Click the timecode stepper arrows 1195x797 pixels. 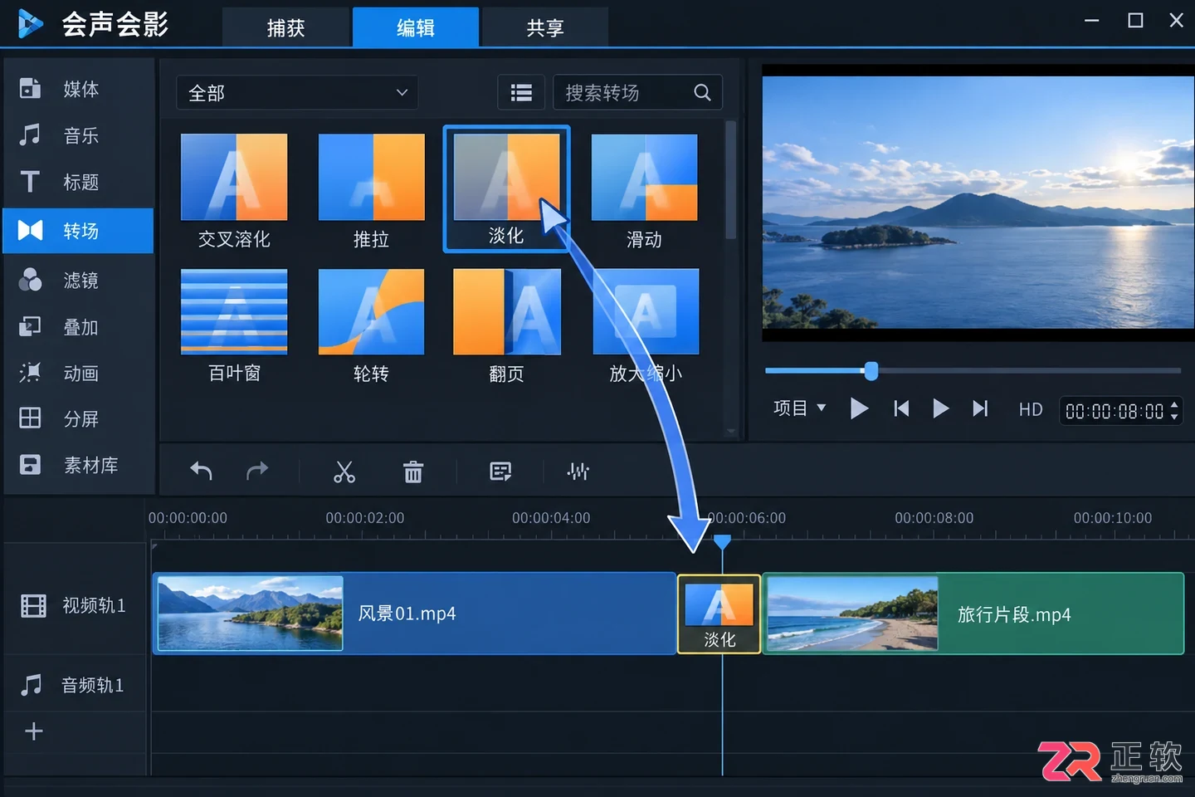[x=1174, y=410]
